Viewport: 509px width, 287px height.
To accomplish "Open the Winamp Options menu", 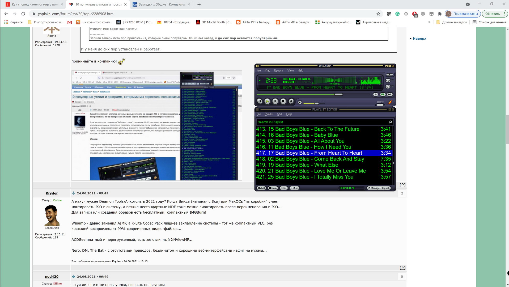I will [x=279, y=70].
